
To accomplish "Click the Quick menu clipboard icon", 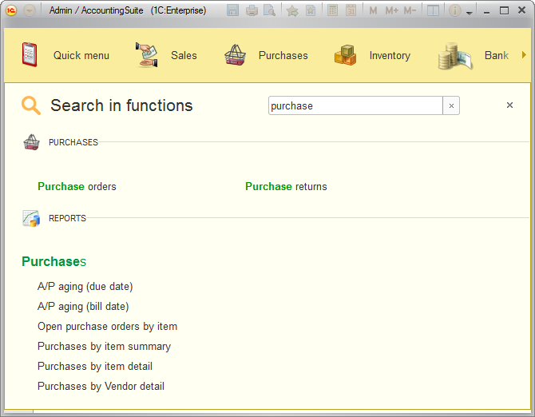I will click(x=30, y=54).
